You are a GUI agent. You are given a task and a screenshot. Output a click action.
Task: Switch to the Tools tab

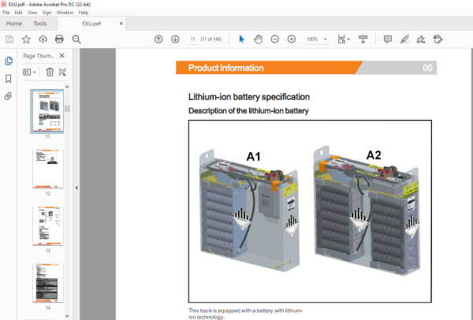(40, 24)
